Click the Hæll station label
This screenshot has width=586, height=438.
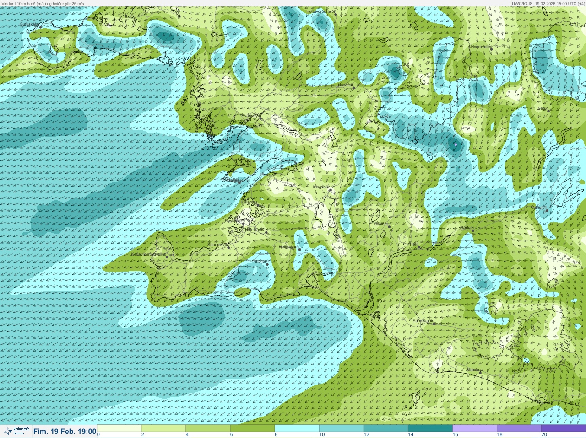414,244
